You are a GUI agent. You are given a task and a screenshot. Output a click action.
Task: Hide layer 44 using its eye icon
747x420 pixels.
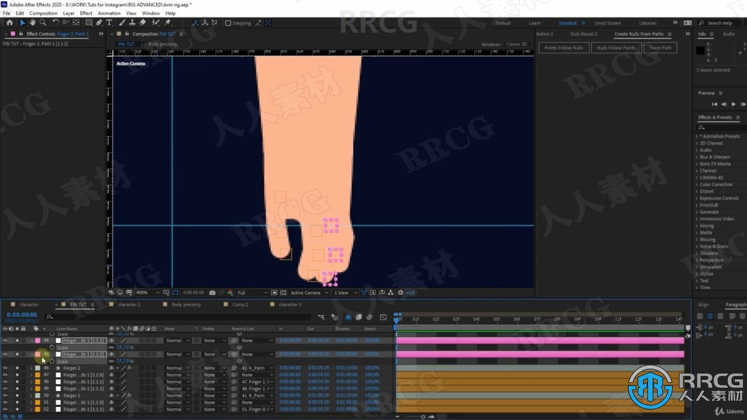5,340
